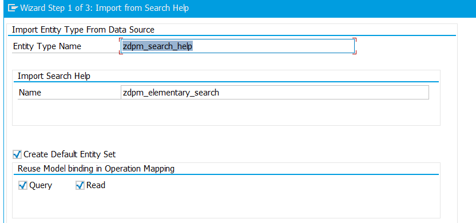Toggle the Read checkbox off
Screen dimensions: 476x223
pyautogui.click(x=80, y=185)
